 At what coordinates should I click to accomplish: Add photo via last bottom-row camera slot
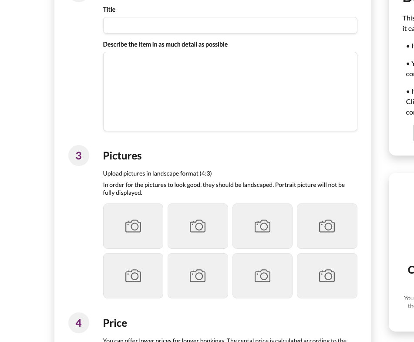pos(327,276)
